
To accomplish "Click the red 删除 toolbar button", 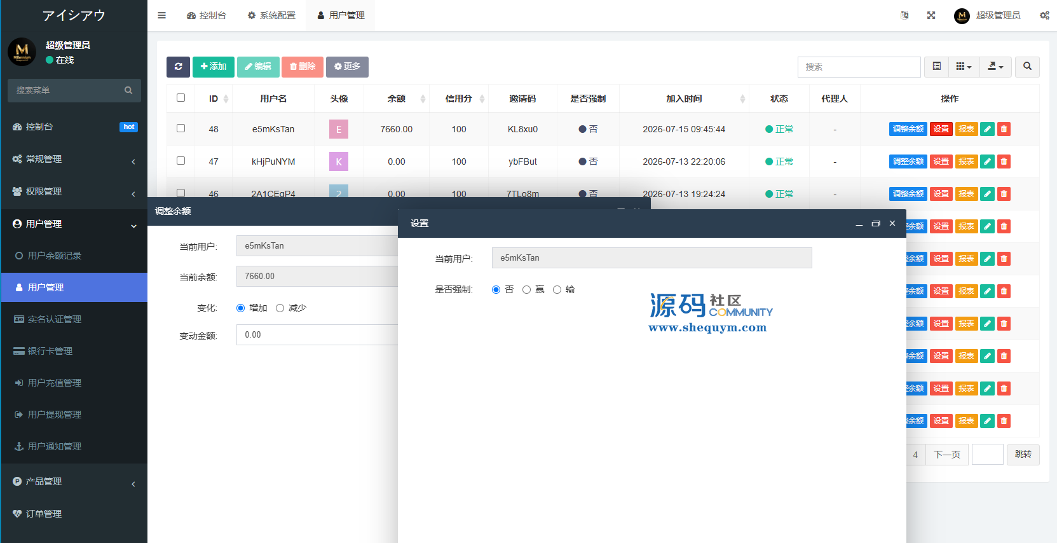I will coord(303,67).
